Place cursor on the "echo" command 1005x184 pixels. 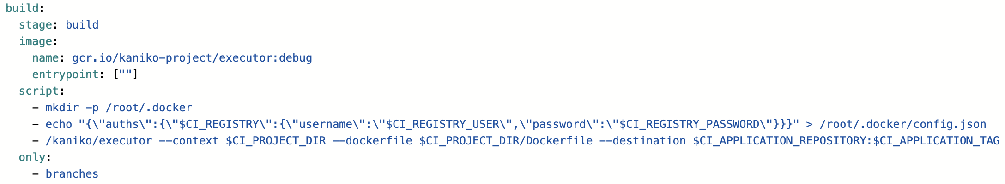click(59, 124)
